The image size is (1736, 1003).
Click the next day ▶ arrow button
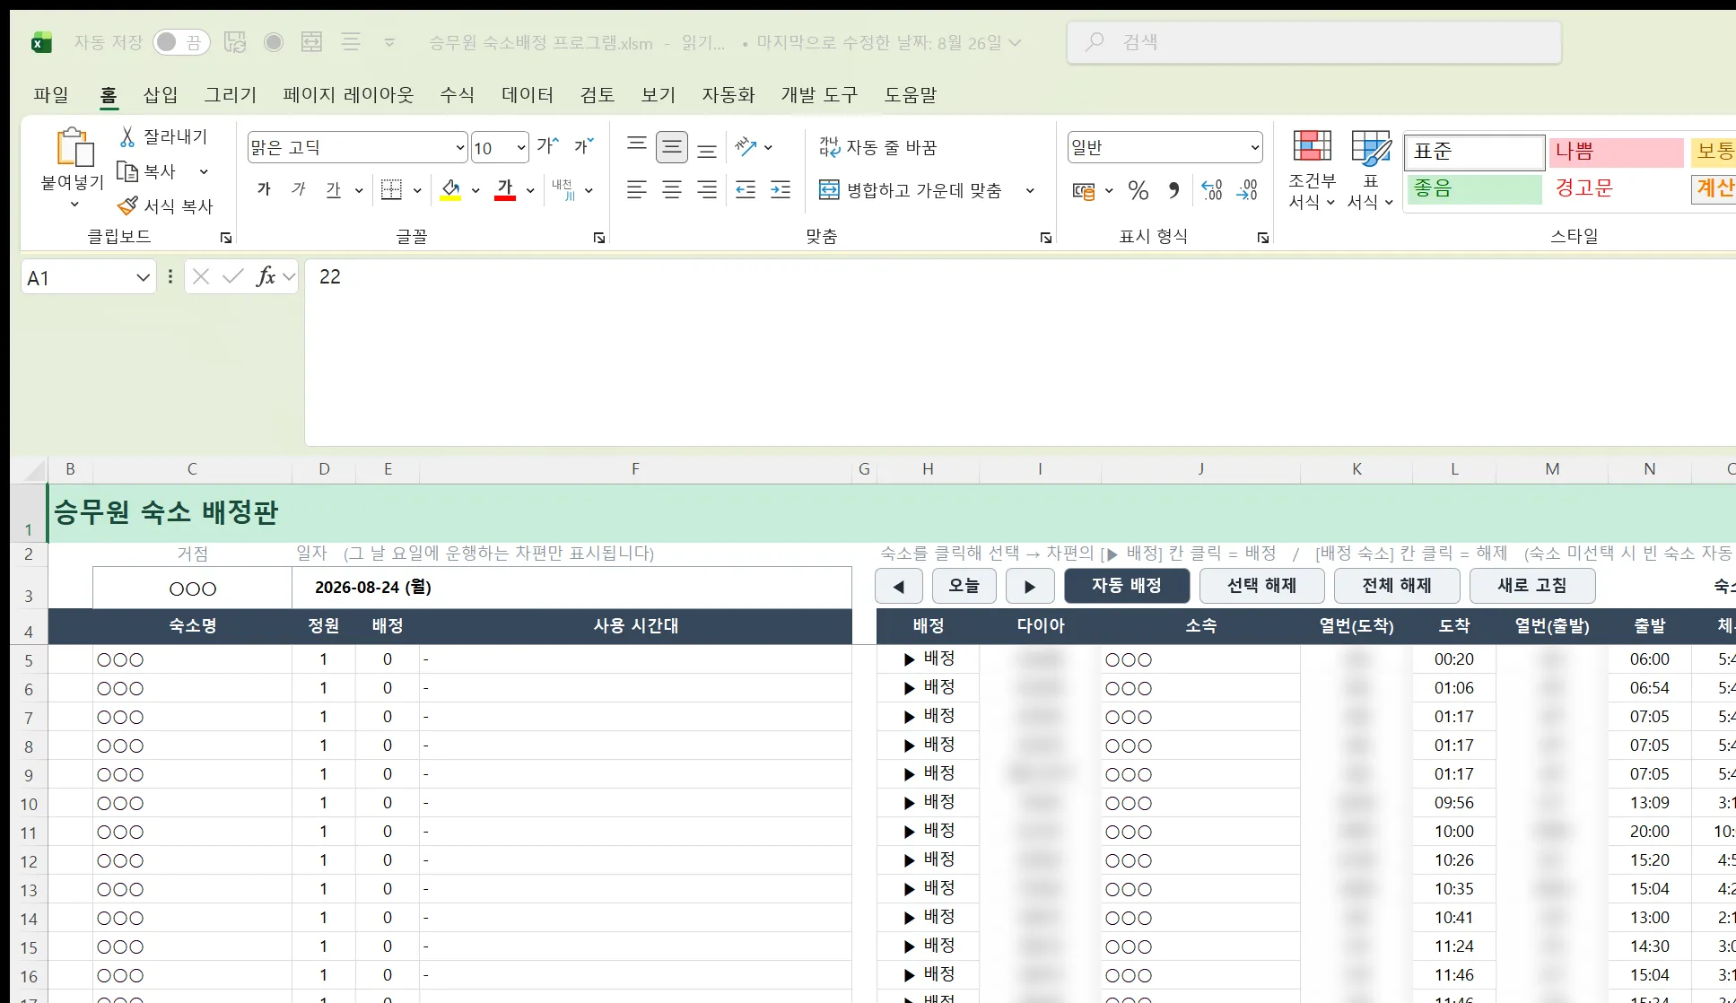point(1030,586)
